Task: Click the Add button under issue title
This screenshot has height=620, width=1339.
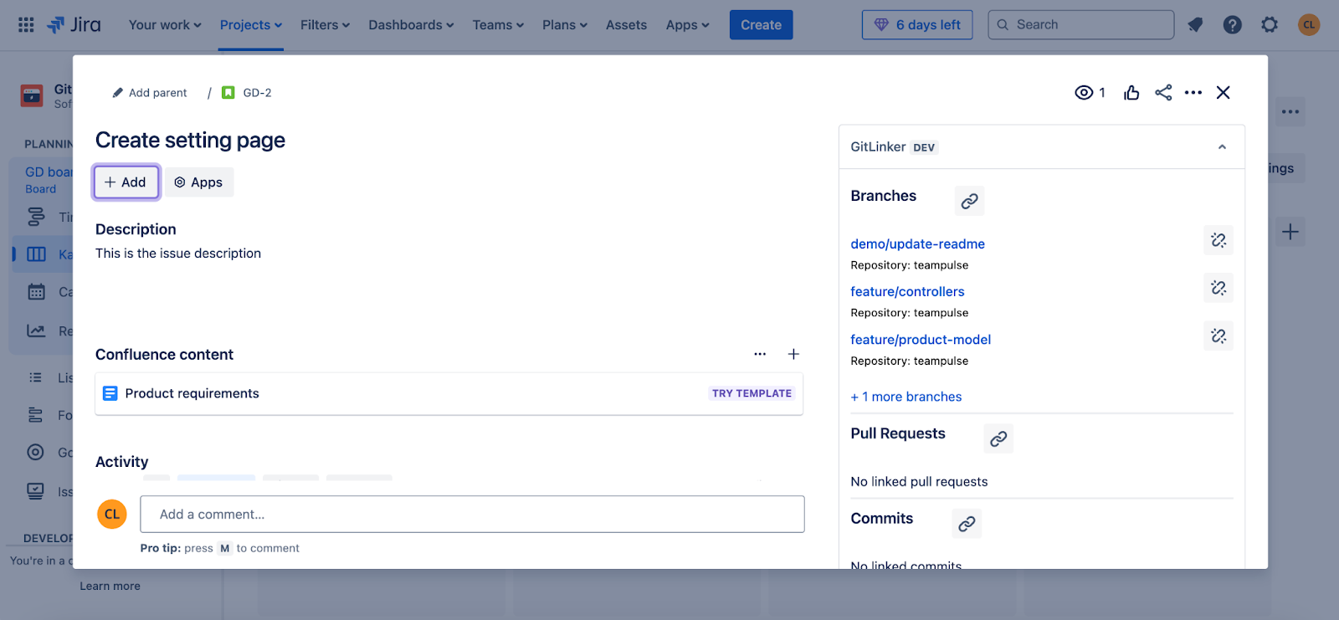Action: tap(126, 182)
